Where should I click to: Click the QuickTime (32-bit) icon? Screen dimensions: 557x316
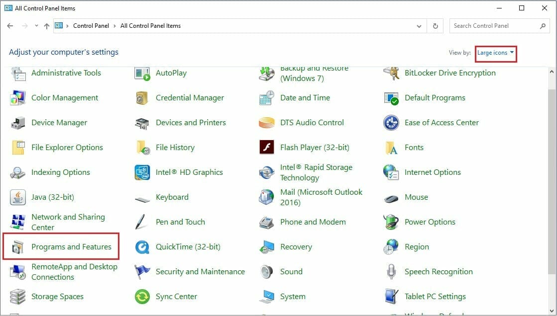click(x=142, y=247)
